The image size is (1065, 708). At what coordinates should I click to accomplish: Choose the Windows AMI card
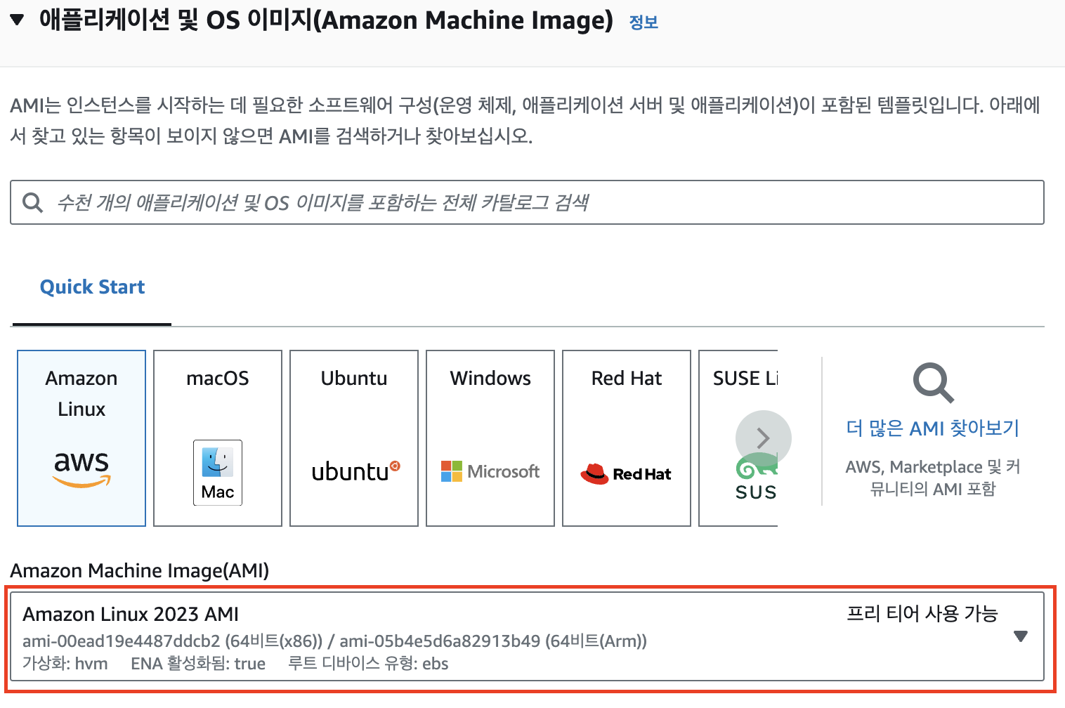point(490,438)
